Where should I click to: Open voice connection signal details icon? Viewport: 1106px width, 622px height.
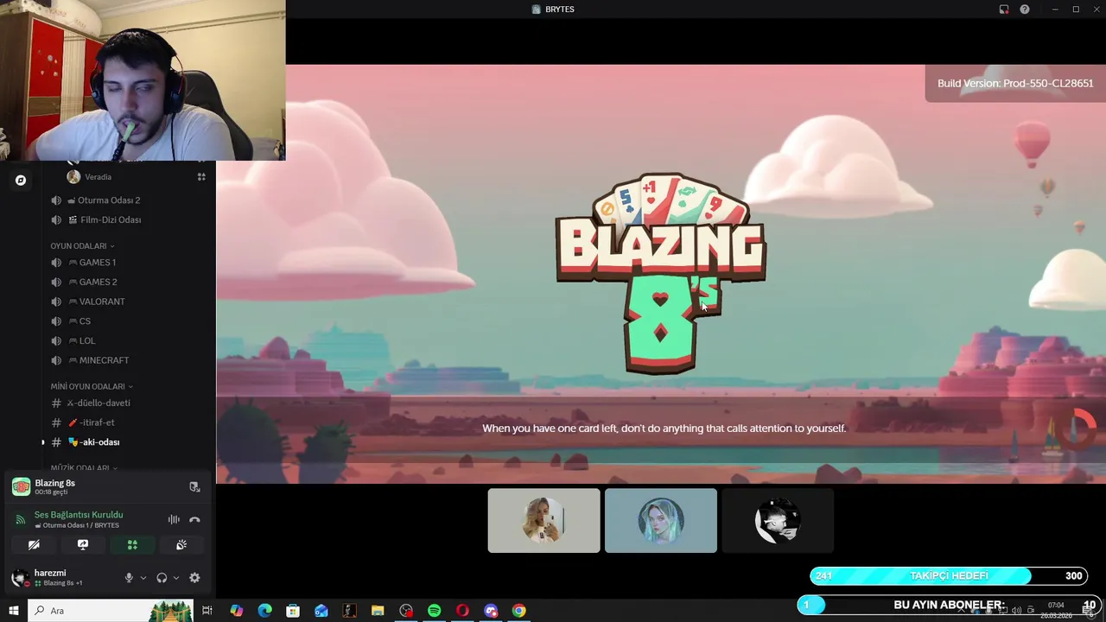21,520
